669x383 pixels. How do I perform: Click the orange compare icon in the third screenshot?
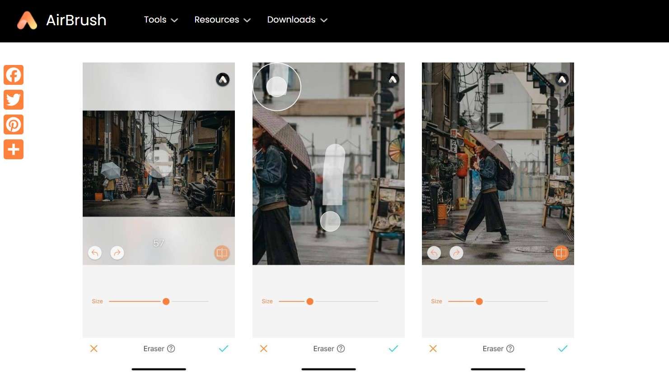coord(561,253)
